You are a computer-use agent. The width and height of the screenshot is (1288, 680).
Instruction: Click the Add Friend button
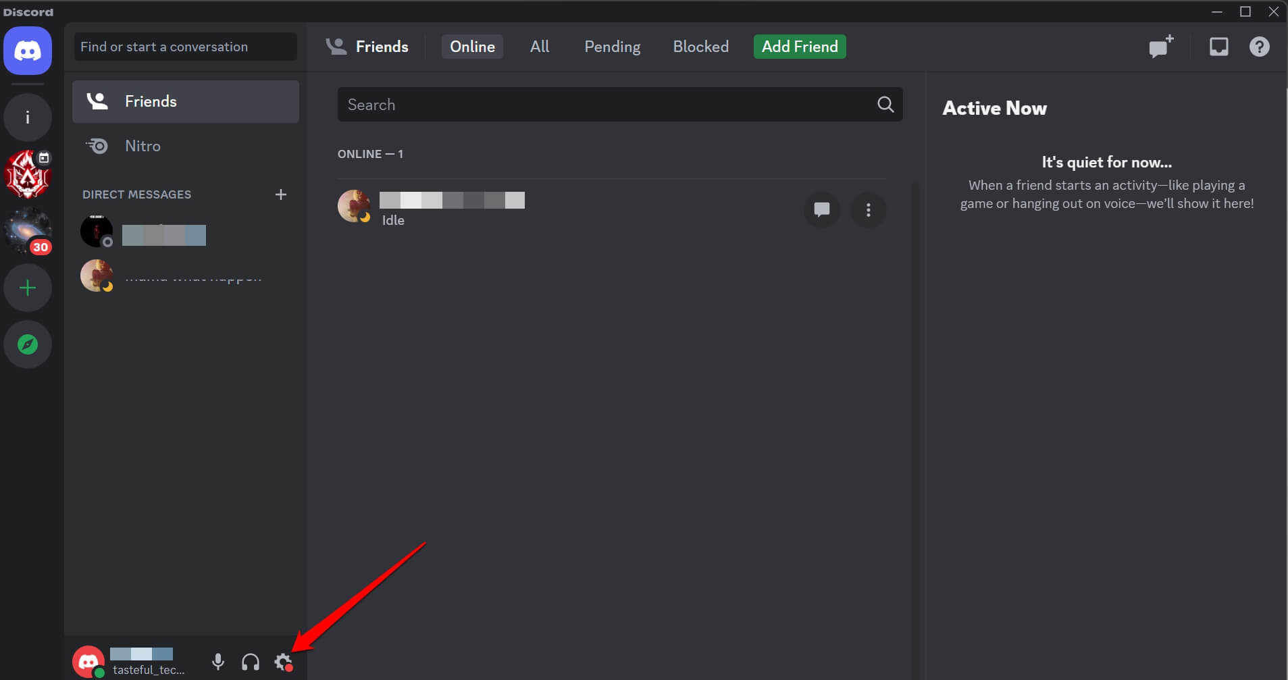[x=800, y=47]
